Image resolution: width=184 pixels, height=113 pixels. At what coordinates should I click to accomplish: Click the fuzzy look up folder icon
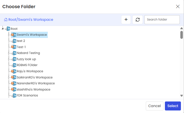click(x=14, y=59)
